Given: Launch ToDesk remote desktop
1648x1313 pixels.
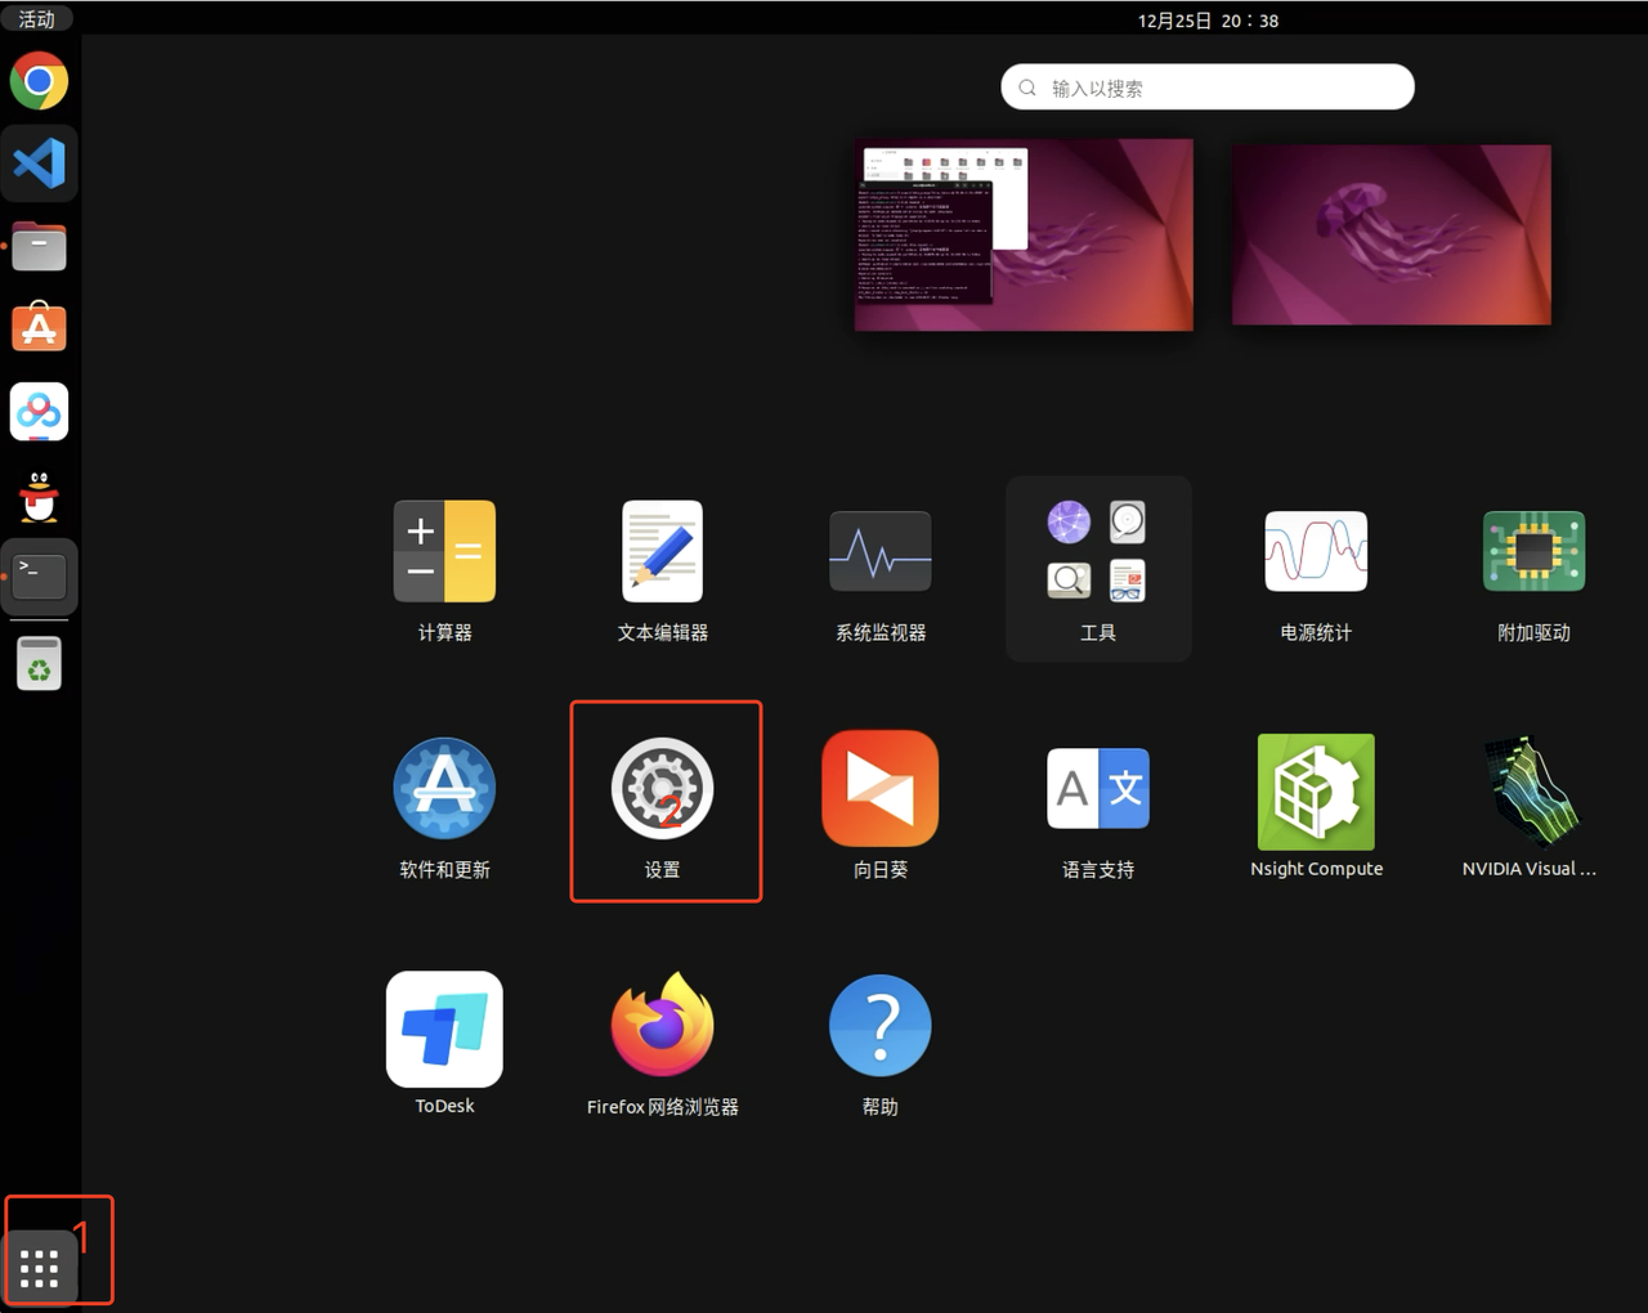Looking at the screenshot, I should (x=444, y=1043).
